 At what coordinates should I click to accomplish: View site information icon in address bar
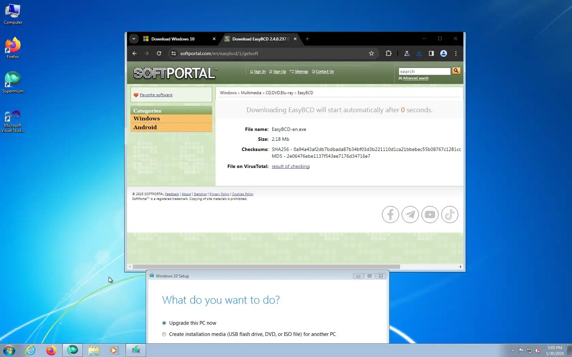[x=174, y=53]
